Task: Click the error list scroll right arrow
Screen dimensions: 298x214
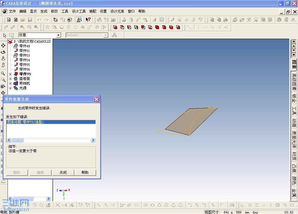Action: click(93, 140)
